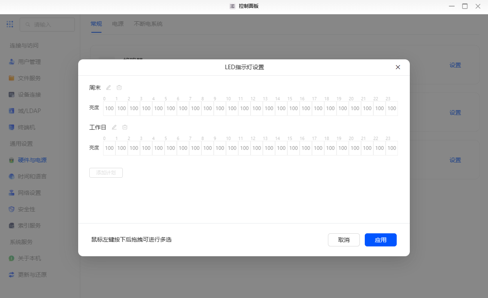Open 更新与还原 in the sidebar
The height and width of the screenshot is (298, 488).
(32, 275)
